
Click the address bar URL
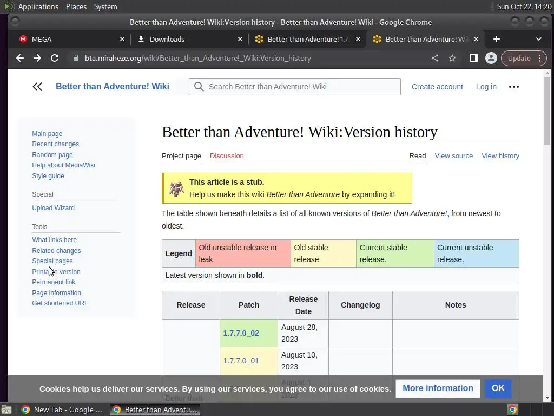(198, 58)
